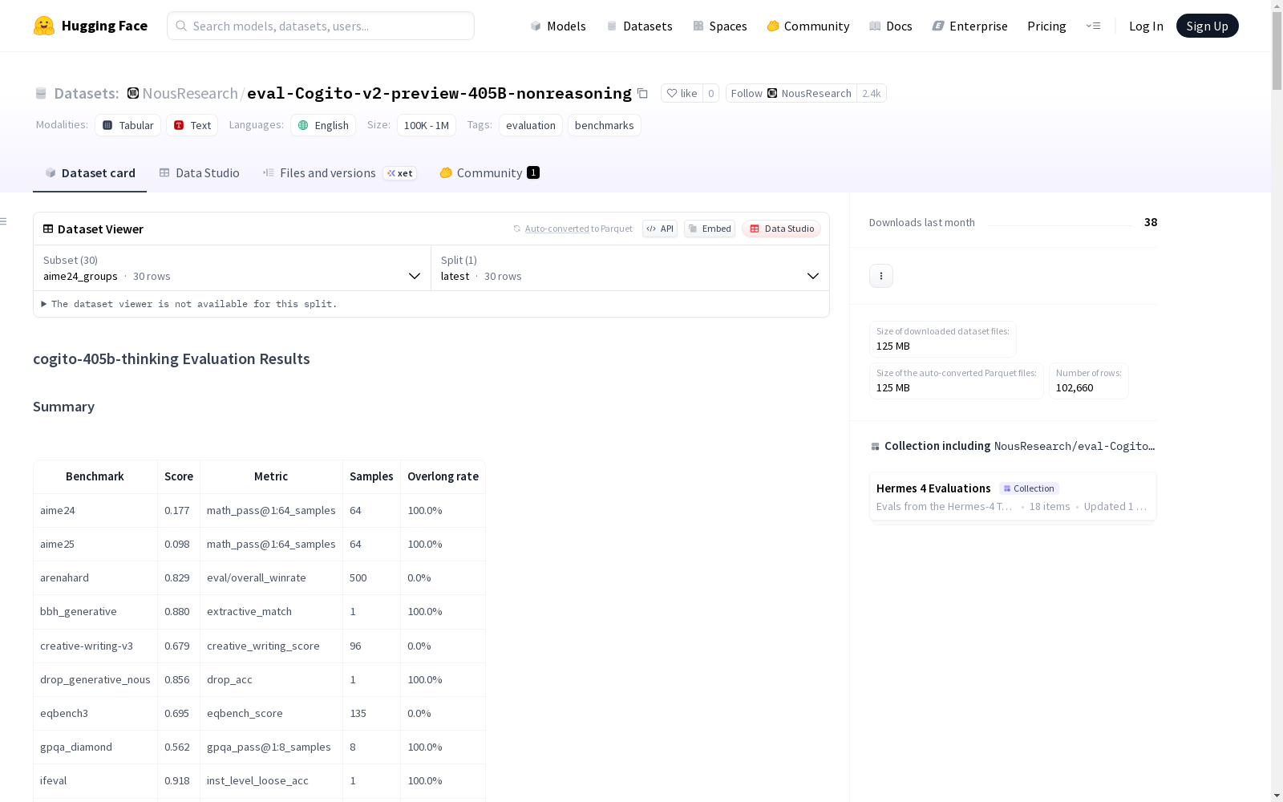Screen dimensions: 1283x802
Task: Expand the Subset aime24_groups dropdown
Action: pos(232,268)
